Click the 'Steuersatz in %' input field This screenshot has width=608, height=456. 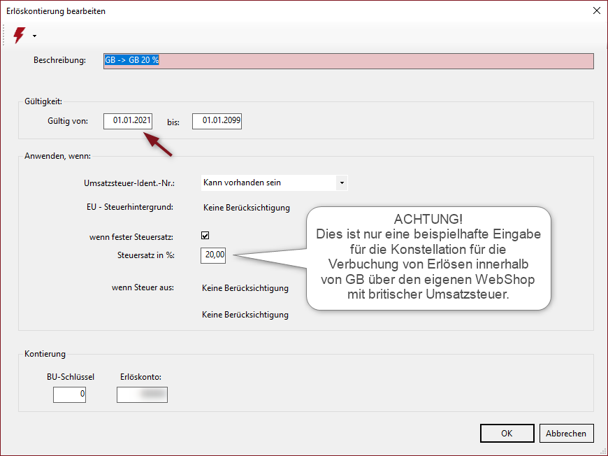(213, 255)
